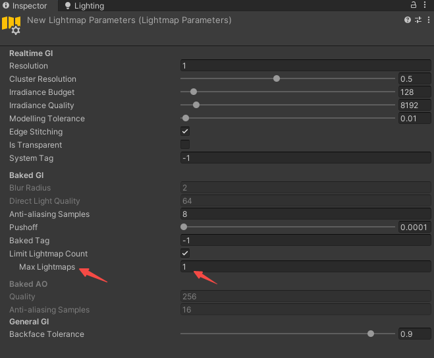
Task: Click the Baked AO Anti-aliasing Samples field showing 16
Action: [x=306, y=309]
